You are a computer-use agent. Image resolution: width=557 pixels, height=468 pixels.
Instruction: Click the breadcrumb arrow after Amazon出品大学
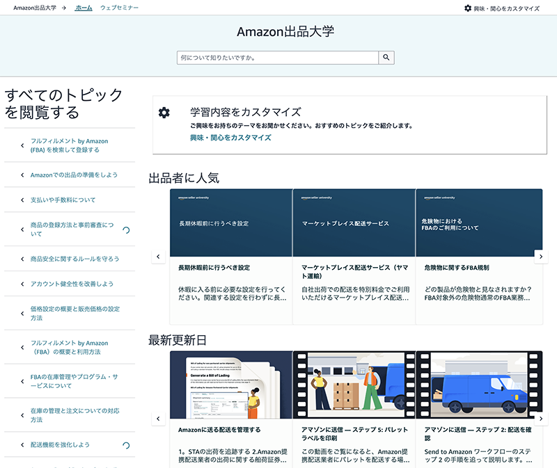(x=64, y=8)
